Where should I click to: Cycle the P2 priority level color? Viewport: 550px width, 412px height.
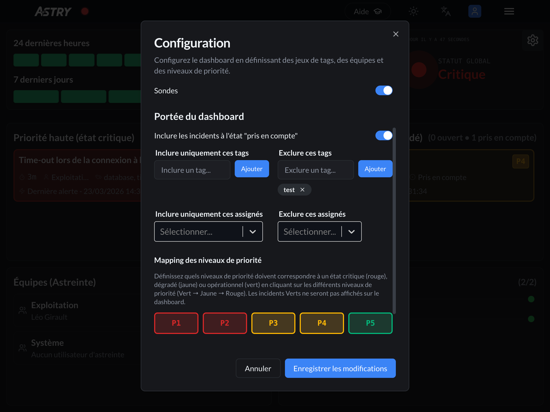coord(225,323)
